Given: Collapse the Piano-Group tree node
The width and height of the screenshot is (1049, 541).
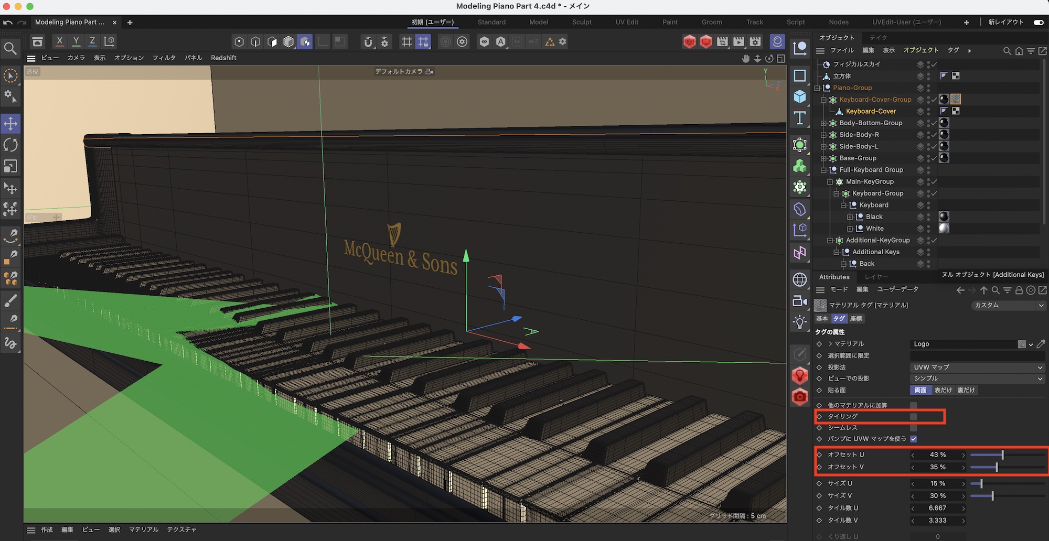Looking at the screenshot, I should click(817, 88).
